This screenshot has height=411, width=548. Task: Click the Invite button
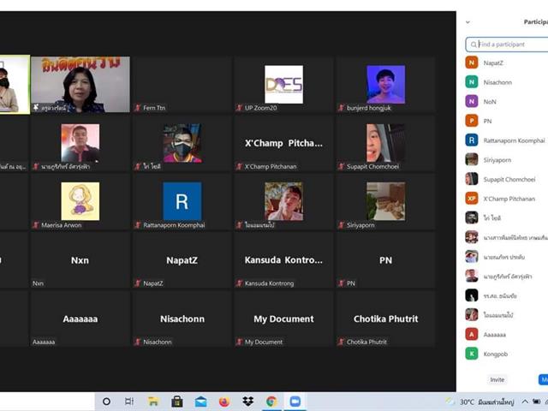(497, 379)
